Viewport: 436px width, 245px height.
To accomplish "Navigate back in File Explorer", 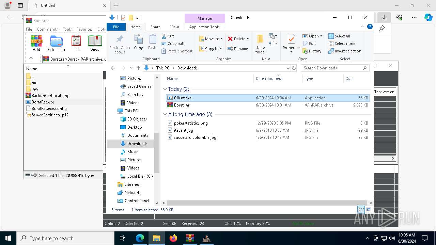I will 113,68.
